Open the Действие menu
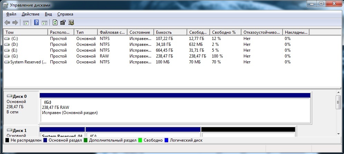Screen dimensions: 344x154 tap(30, 14)
